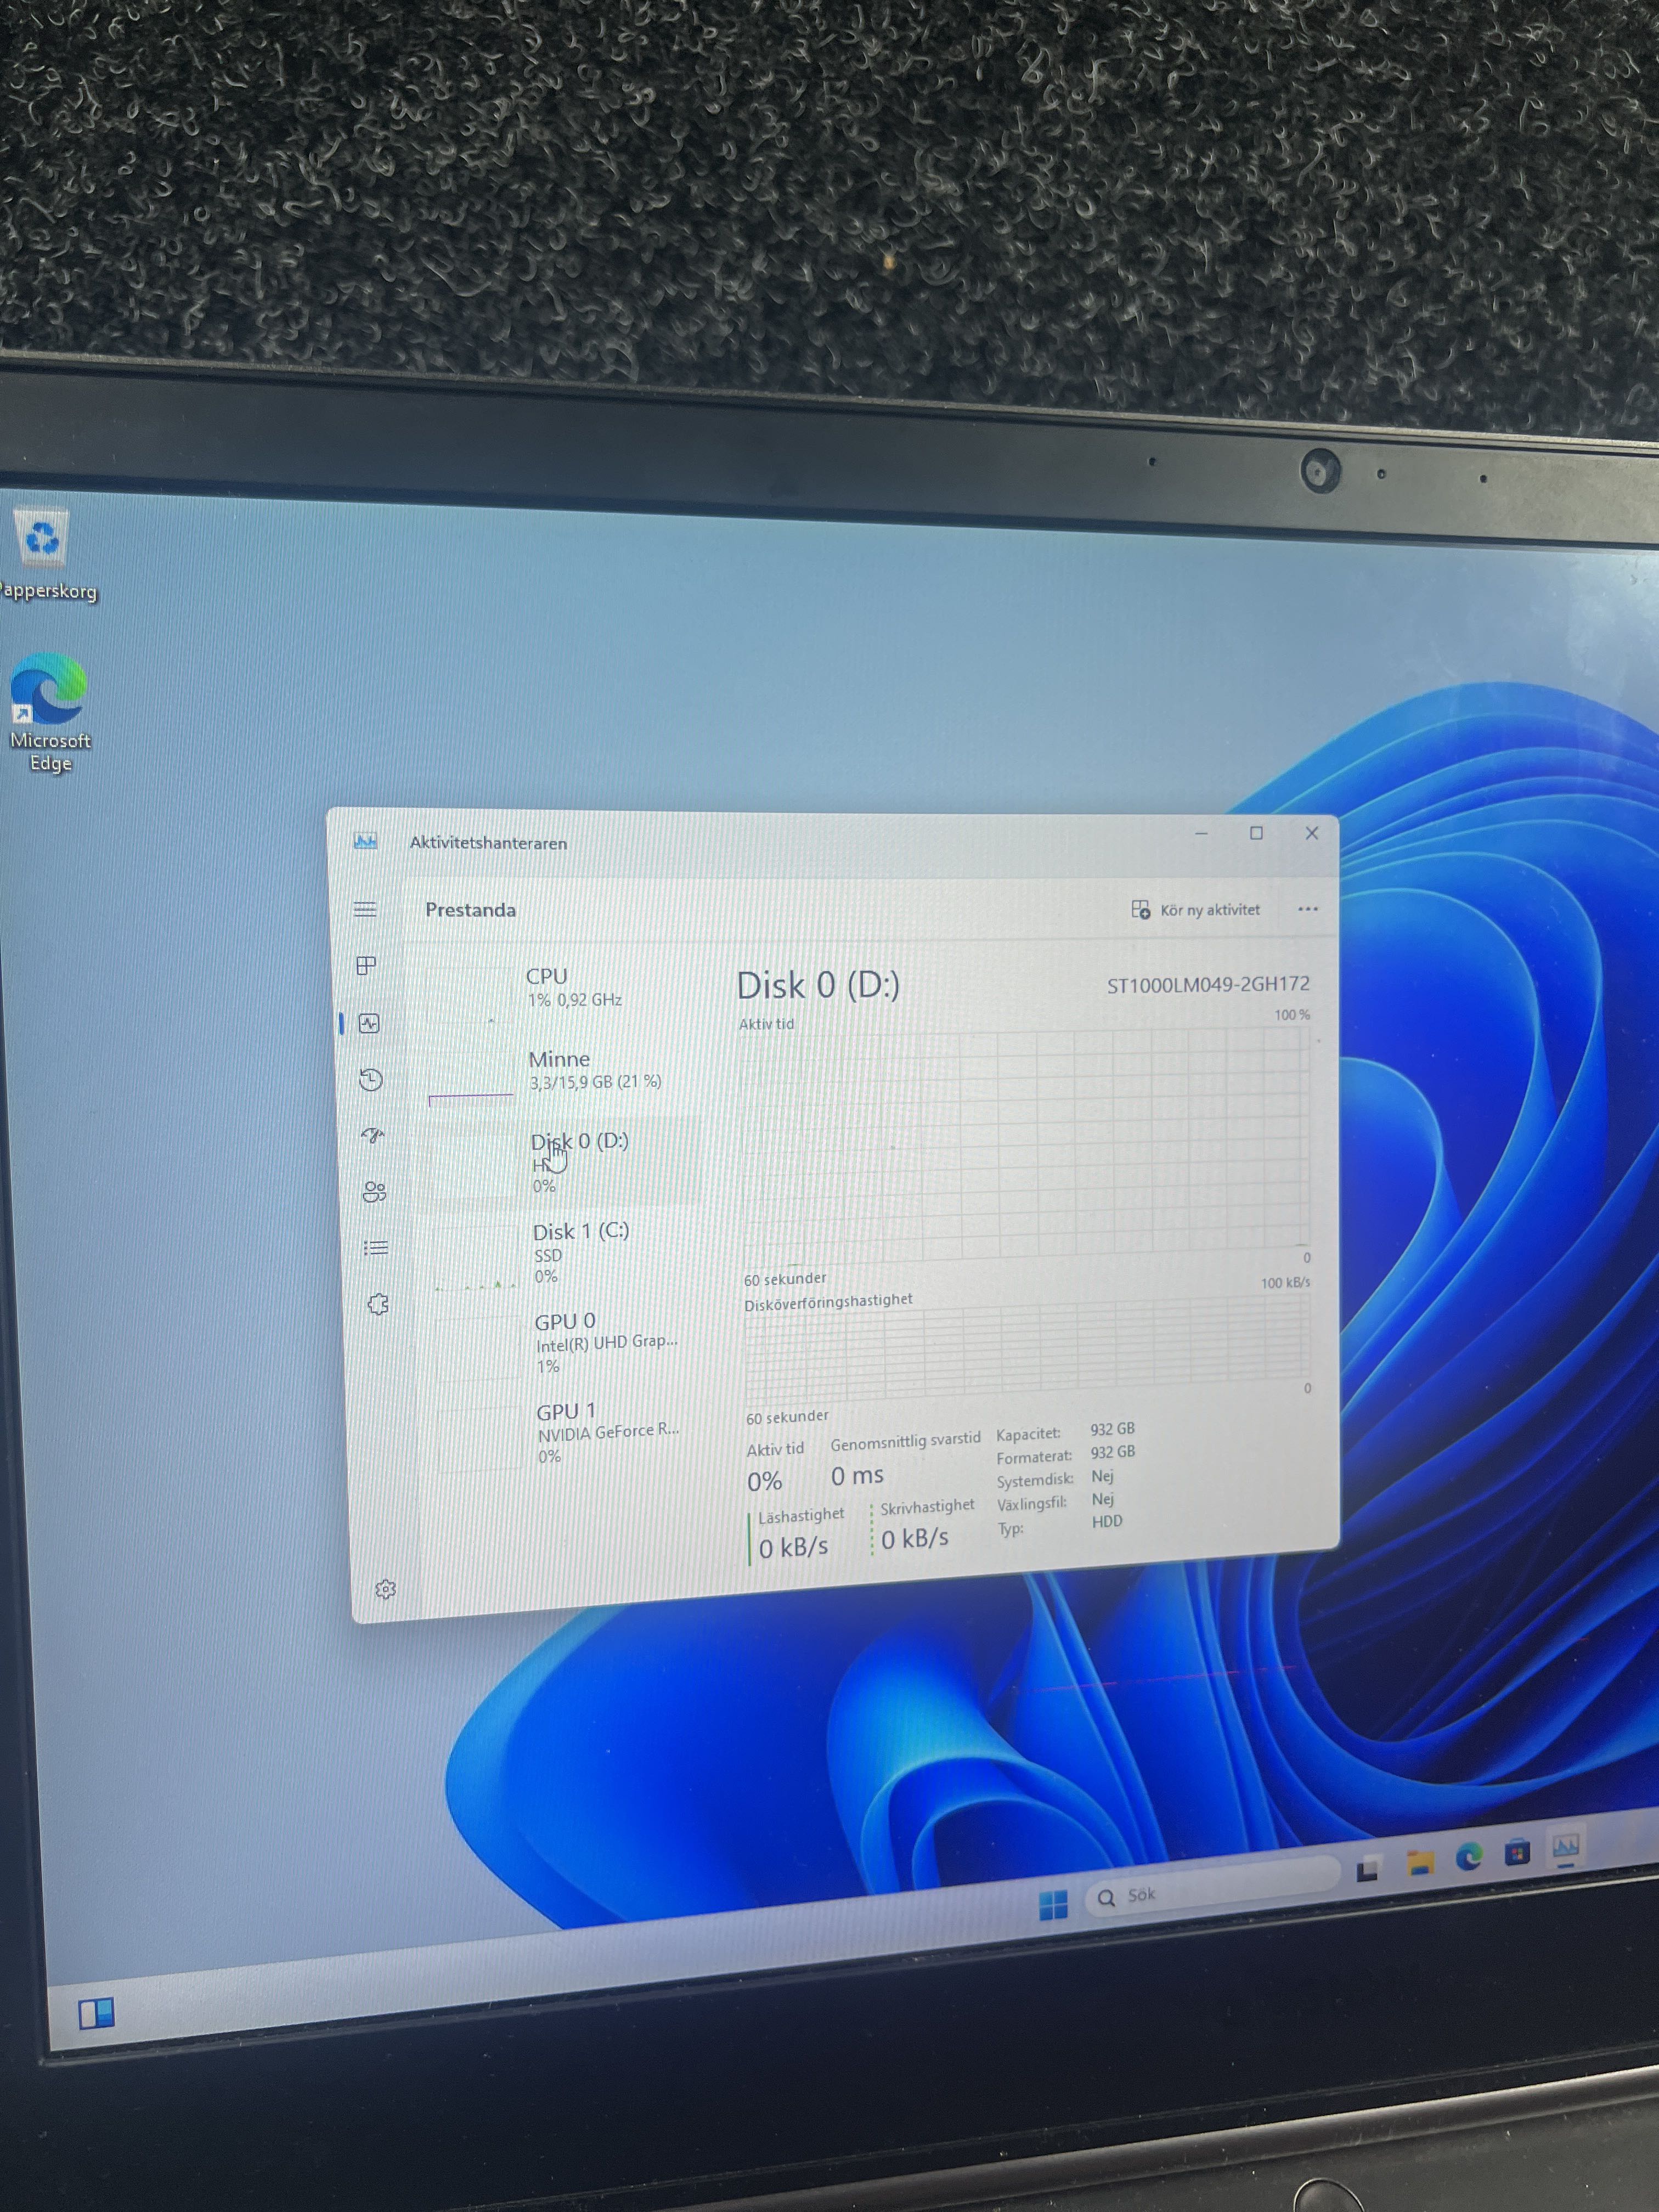Open the Users page icon
This screenshot has width=1659, height=2212.
374,1191
